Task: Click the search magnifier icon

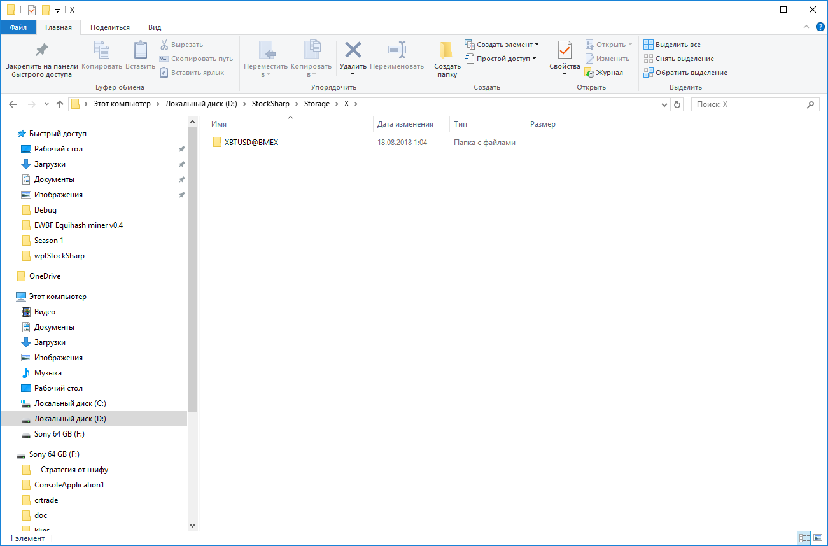Action: coord(810,104)
